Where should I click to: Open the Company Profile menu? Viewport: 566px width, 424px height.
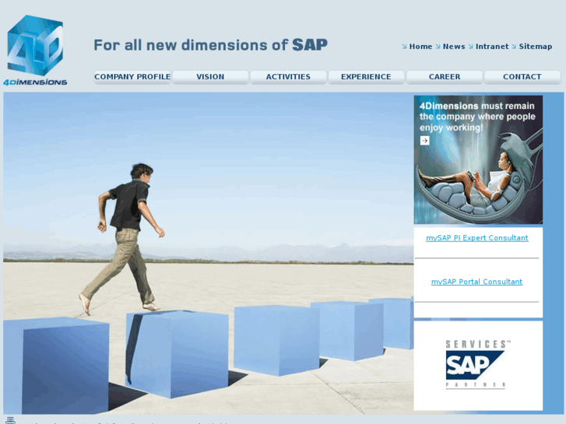click(132, 77)
